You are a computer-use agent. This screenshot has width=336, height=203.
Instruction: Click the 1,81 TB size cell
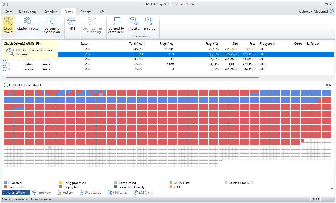point(233,64)
